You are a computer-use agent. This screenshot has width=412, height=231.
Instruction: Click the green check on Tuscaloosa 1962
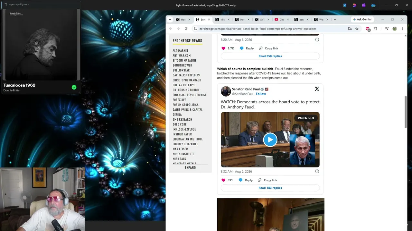pos(74,87)
